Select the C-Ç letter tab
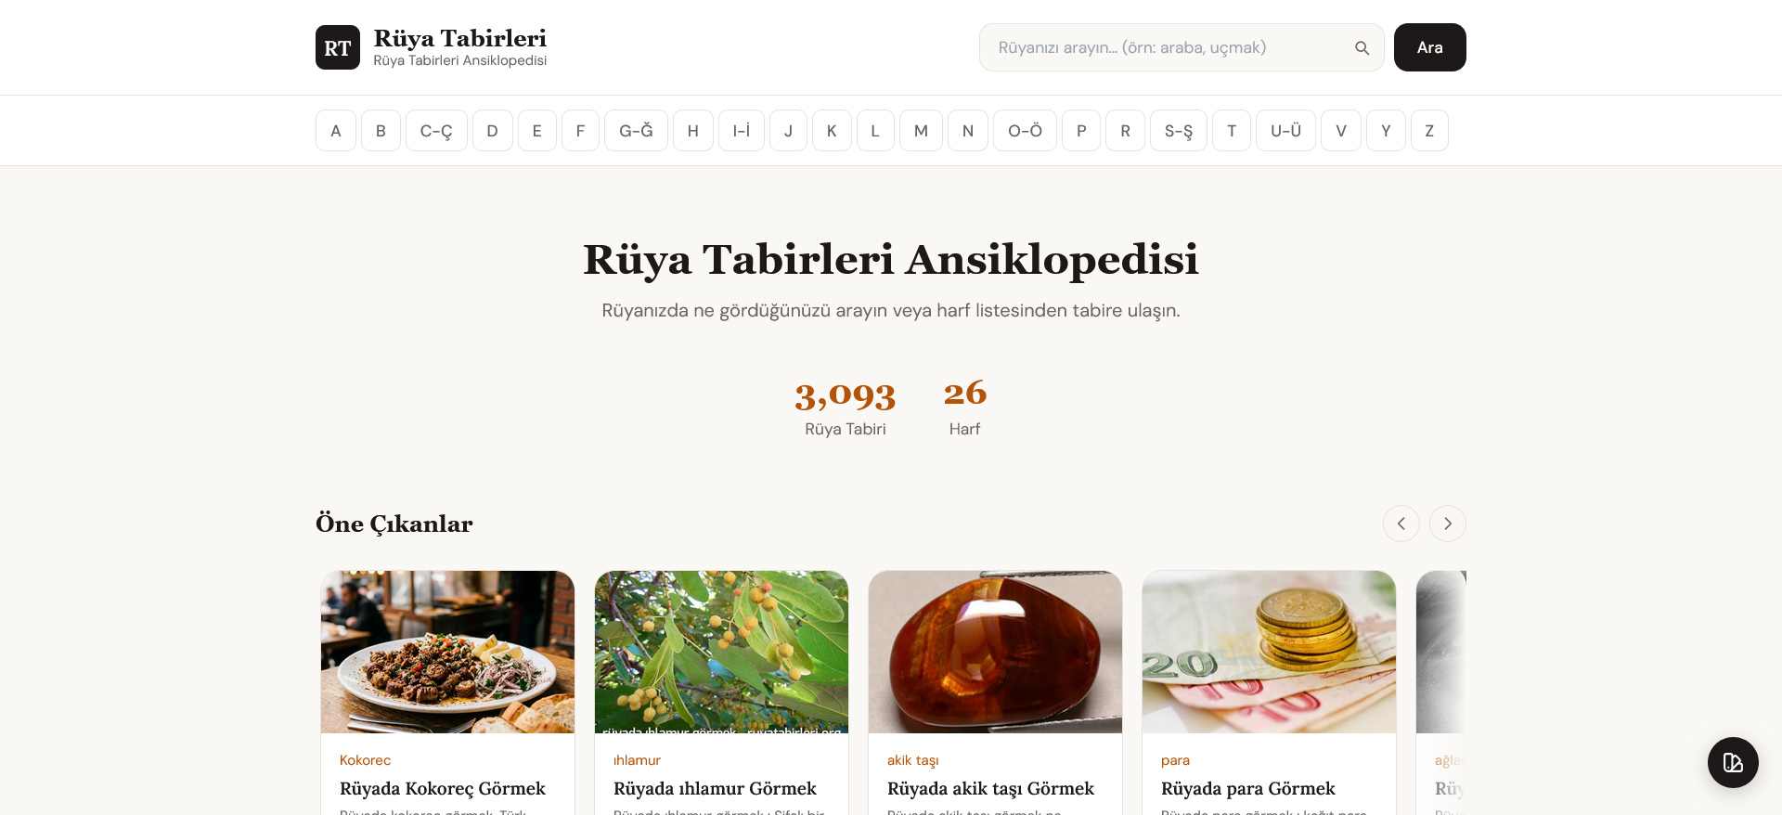This screenshot has height=815, width=1782. [x=436, y=131]
